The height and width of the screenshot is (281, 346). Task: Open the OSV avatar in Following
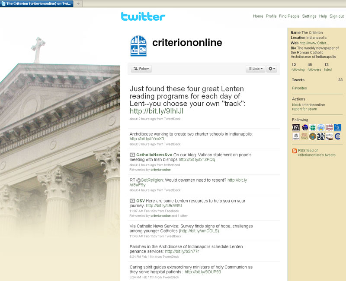296,128
